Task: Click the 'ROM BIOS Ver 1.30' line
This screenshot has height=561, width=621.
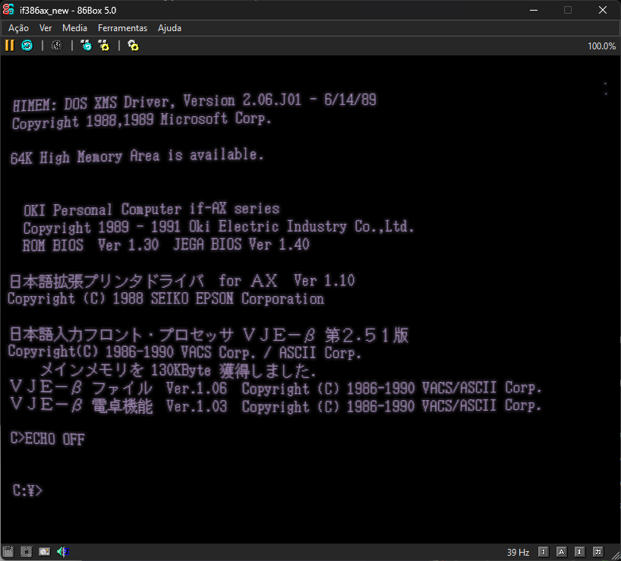Action: pos(166,245)
